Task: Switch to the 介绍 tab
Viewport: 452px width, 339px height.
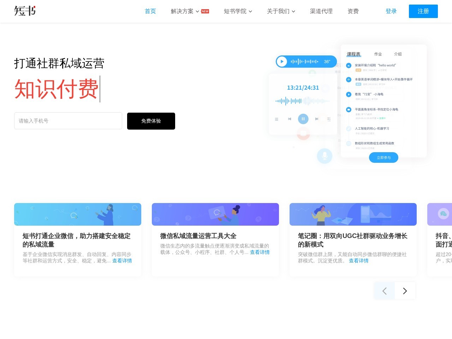Action: click(x=398, y=54)
